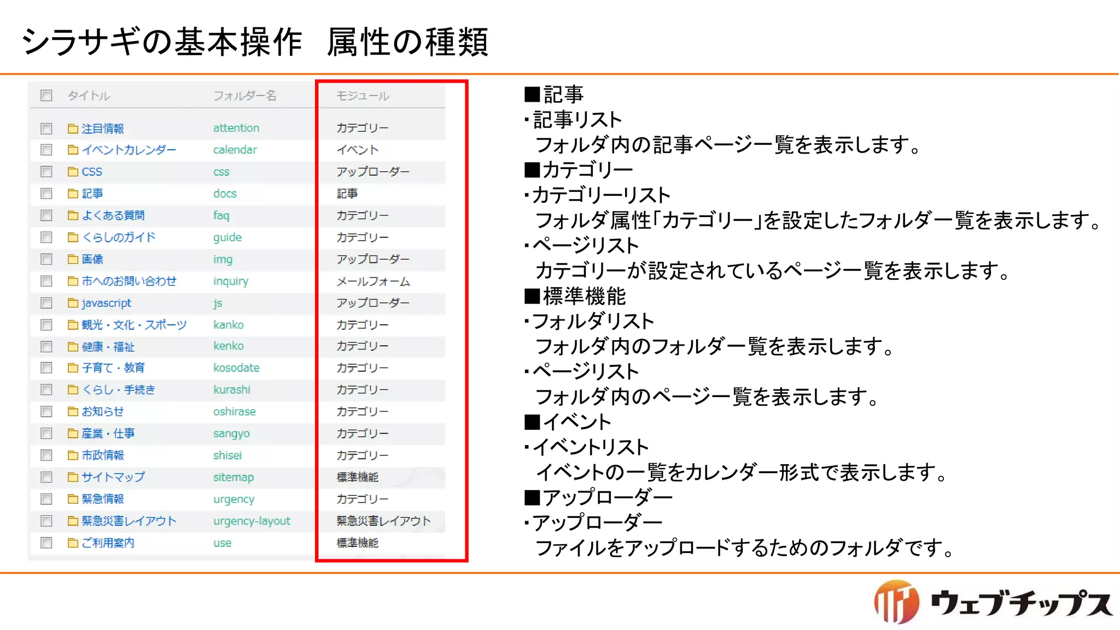Select the CSS row checkbox
Viewport: 1120px width, 630px height.
coord(46,172)
